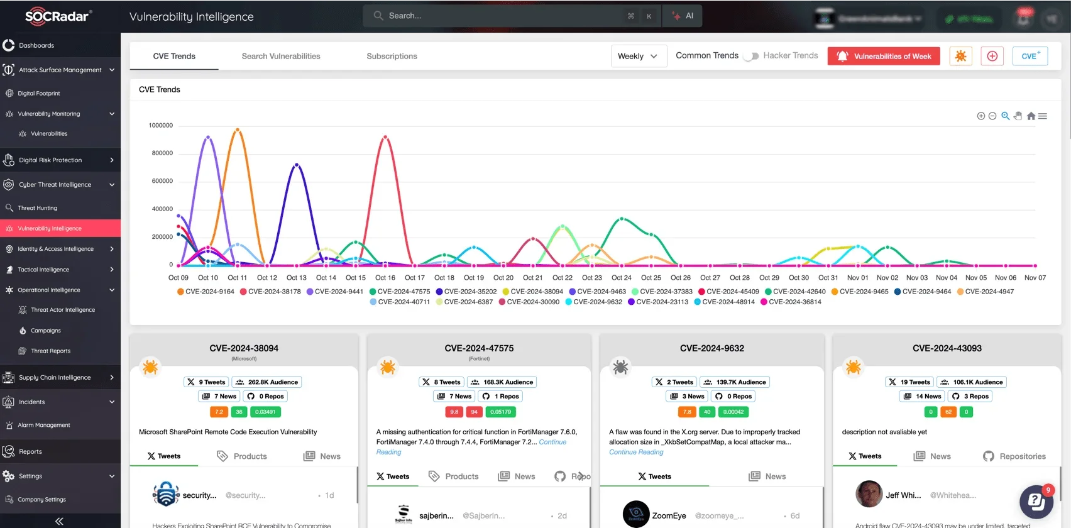Toggle CVE-2024-9441 legend series

pyautogui.click(x=335, y=292)
